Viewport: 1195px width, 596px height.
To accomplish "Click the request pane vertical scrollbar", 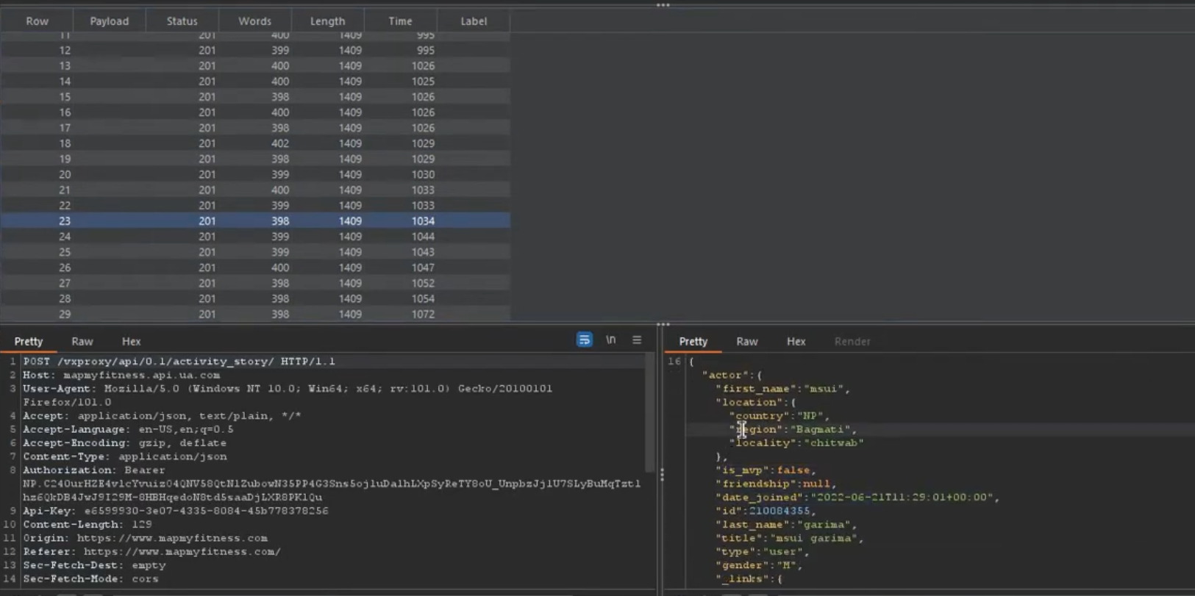I will coord(649,412).
